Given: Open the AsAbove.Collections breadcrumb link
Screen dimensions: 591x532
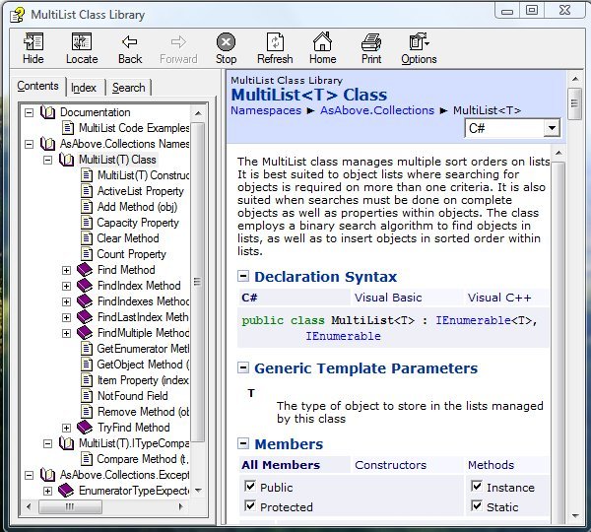Looking at the screenshot, I should 377,110.
